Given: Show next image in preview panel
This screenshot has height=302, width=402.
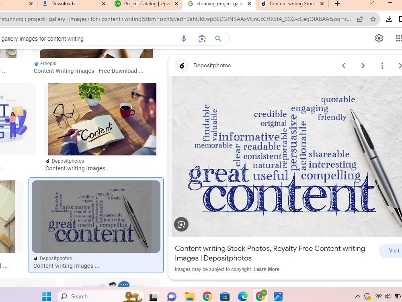Looking at the screenshot, I should pyautogui.click(x=363, y=66).
